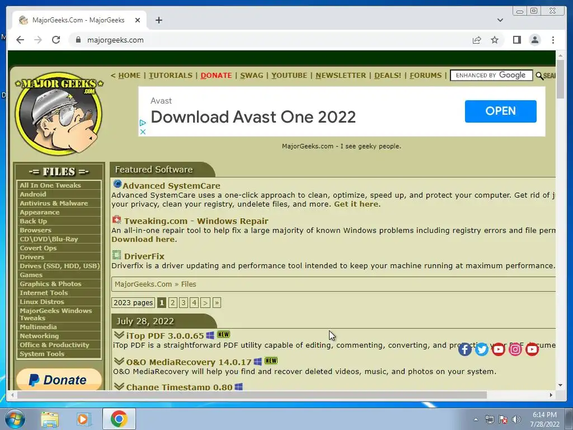Jump to last page with '»' button
The width and height of the screenshot is (573, 430).
click(217, 303)
